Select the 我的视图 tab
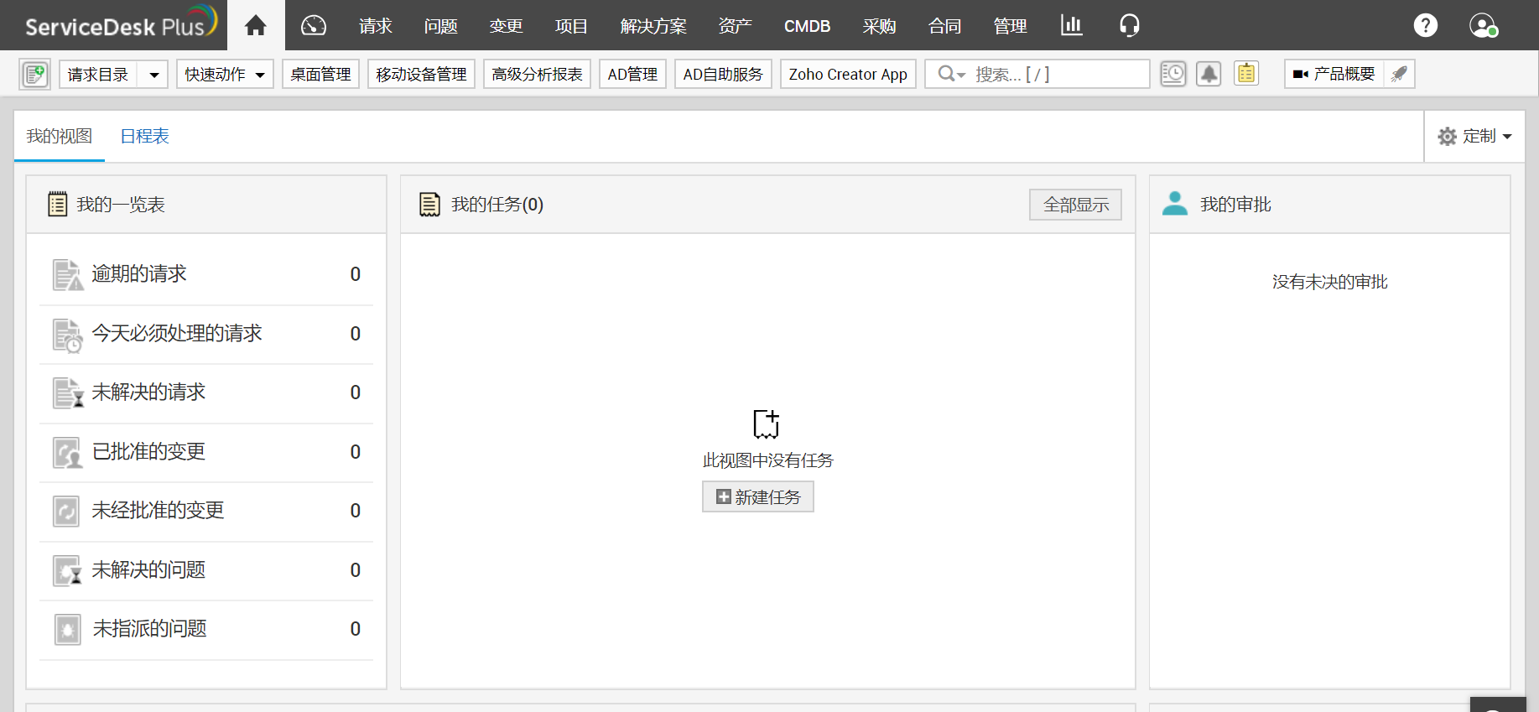1539x712 pixels. pyautogui.click(x=60, y=136)
